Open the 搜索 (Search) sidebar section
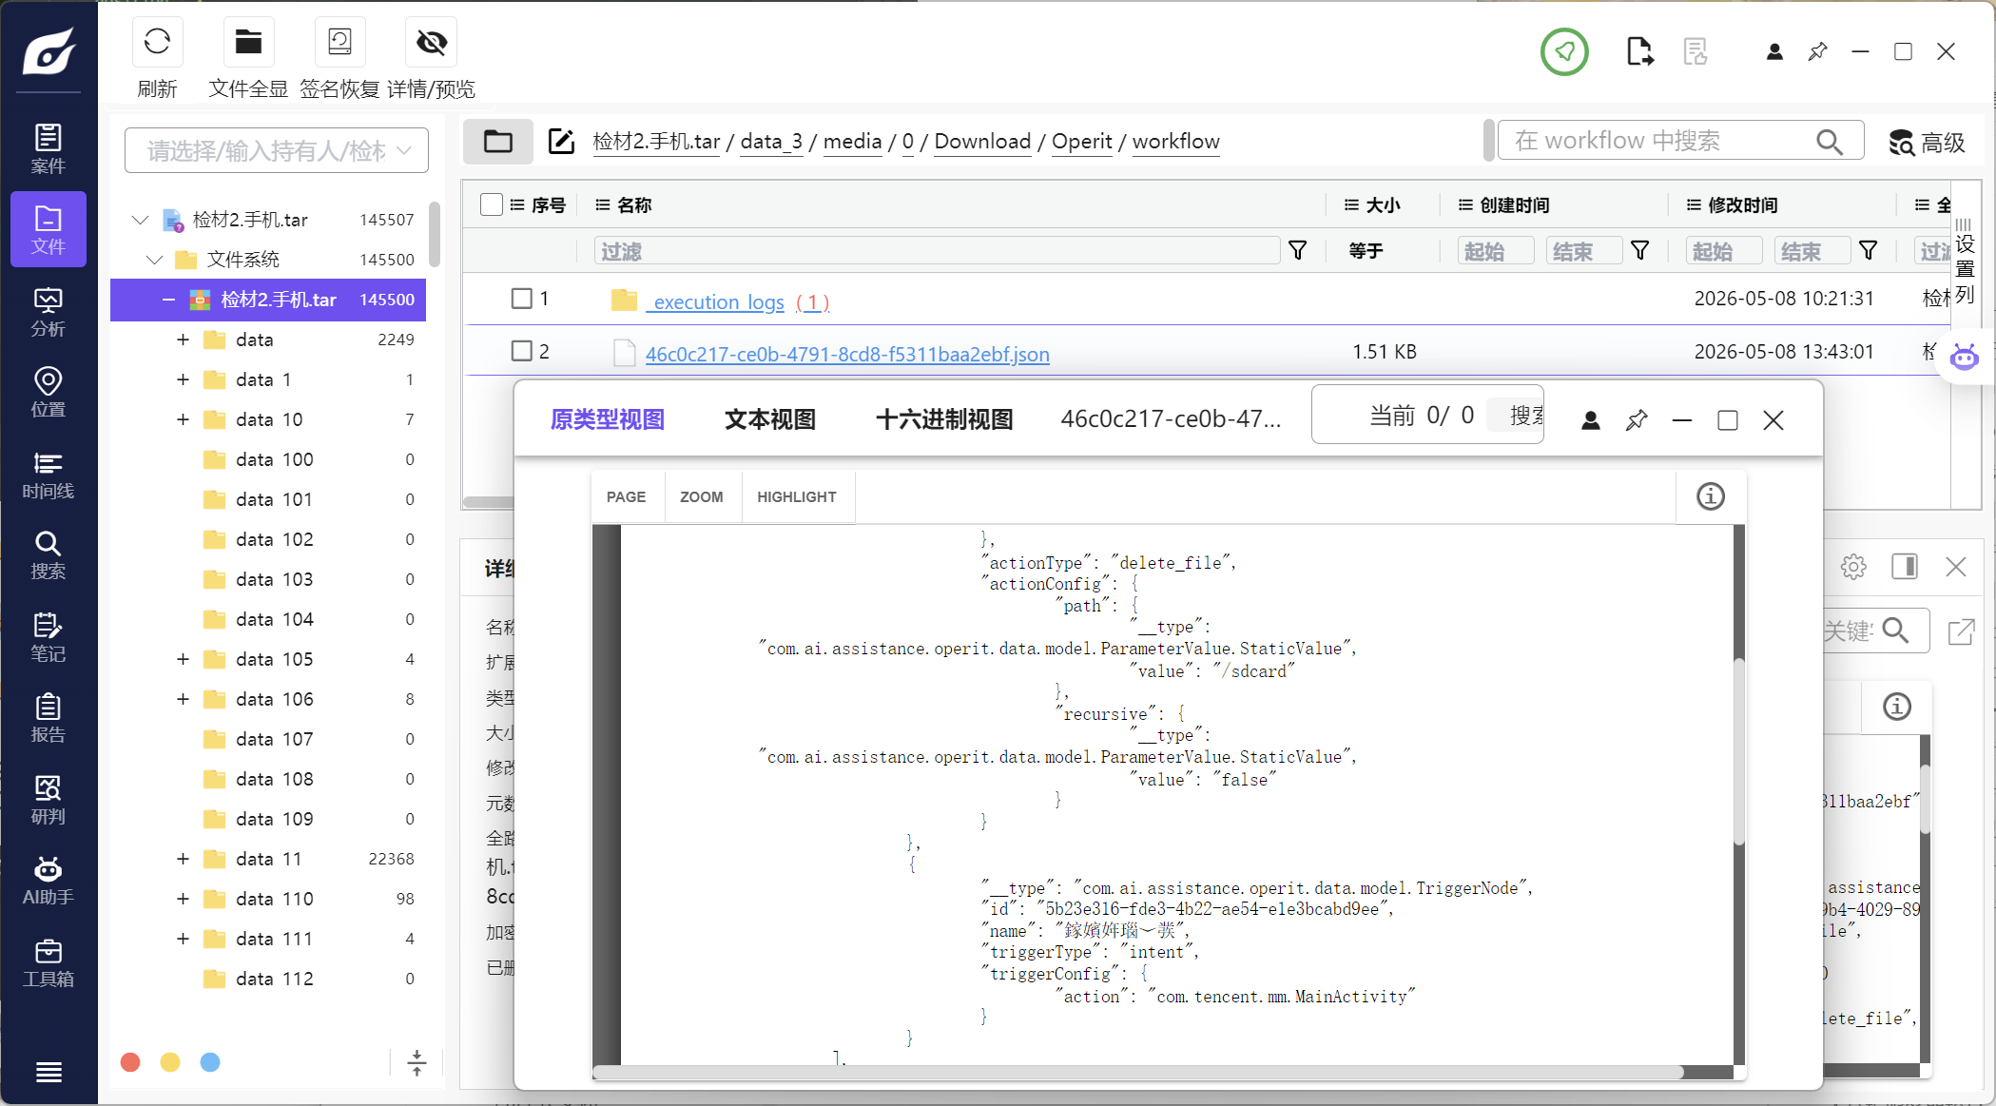Viewport: 1996px width, 1106px height. point(48,555)
